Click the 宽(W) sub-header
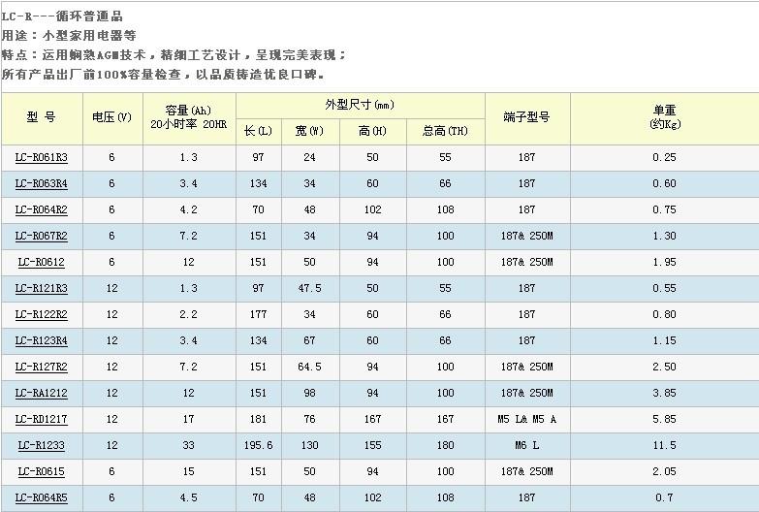The height and width of the screenshot is (512, 759). point(309,131)
